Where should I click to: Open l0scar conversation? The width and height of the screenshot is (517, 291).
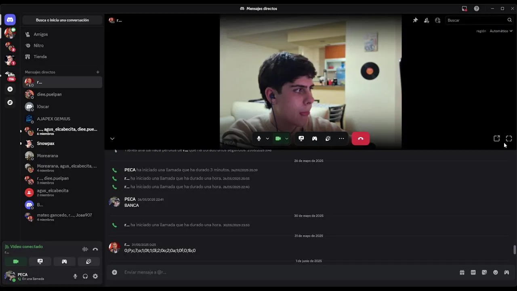pyautogui.click(x=62, y=107)
